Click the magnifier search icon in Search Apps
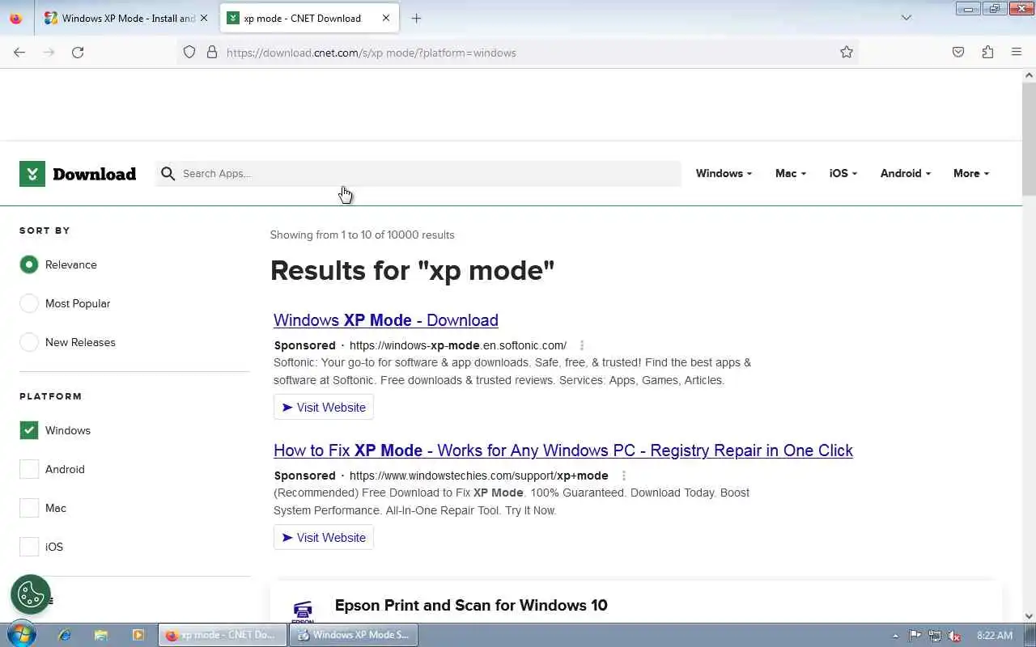The image size is (1036, 647). point(168,173)
